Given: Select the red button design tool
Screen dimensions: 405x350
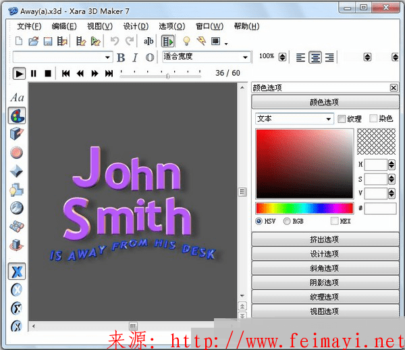Looking at the screenshot, I should pos(17,153).
